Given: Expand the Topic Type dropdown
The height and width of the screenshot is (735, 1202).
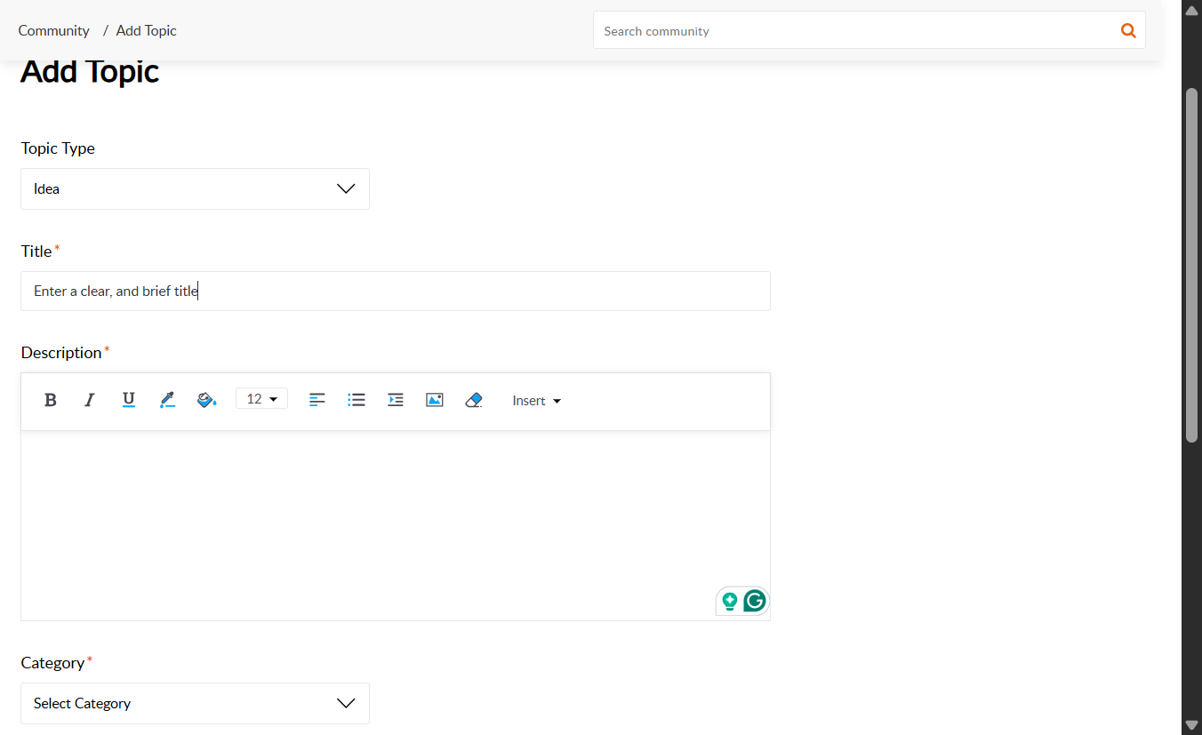Looking at the screenshot, I should (195, 188).
